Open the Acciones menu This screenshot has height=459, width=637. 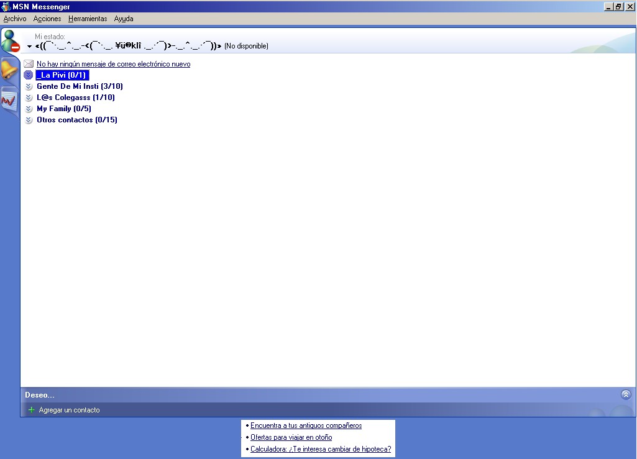(x=47, y=19)
